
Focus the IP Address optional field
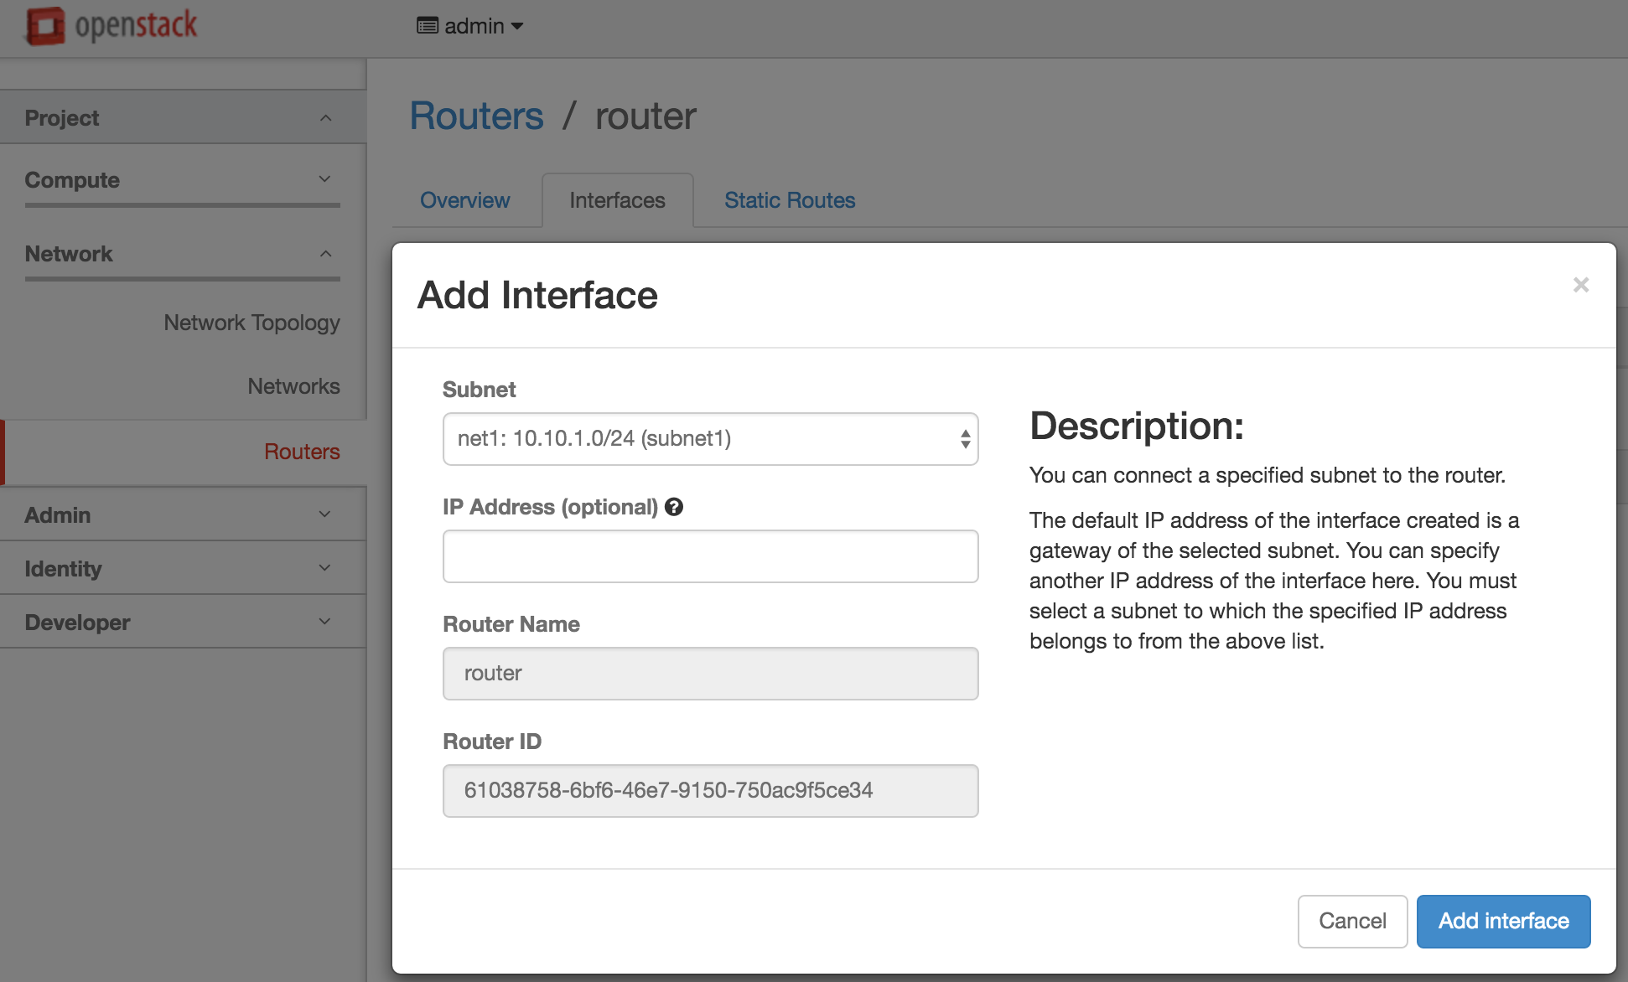pos(710,556)
